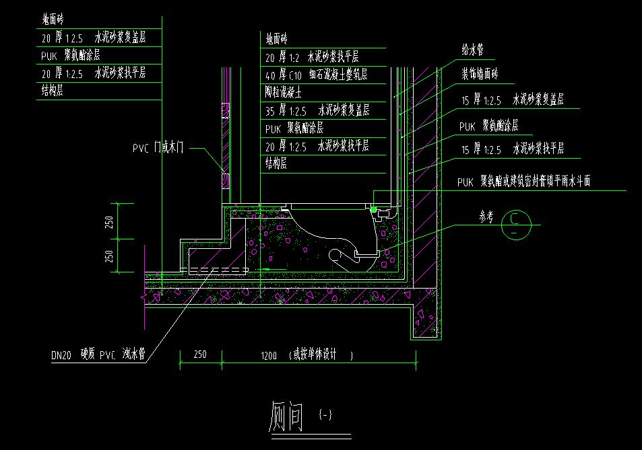642x450 pixels.
Task: Click the '装饰墙面砖' callout text
Action: tap(480, 74)
